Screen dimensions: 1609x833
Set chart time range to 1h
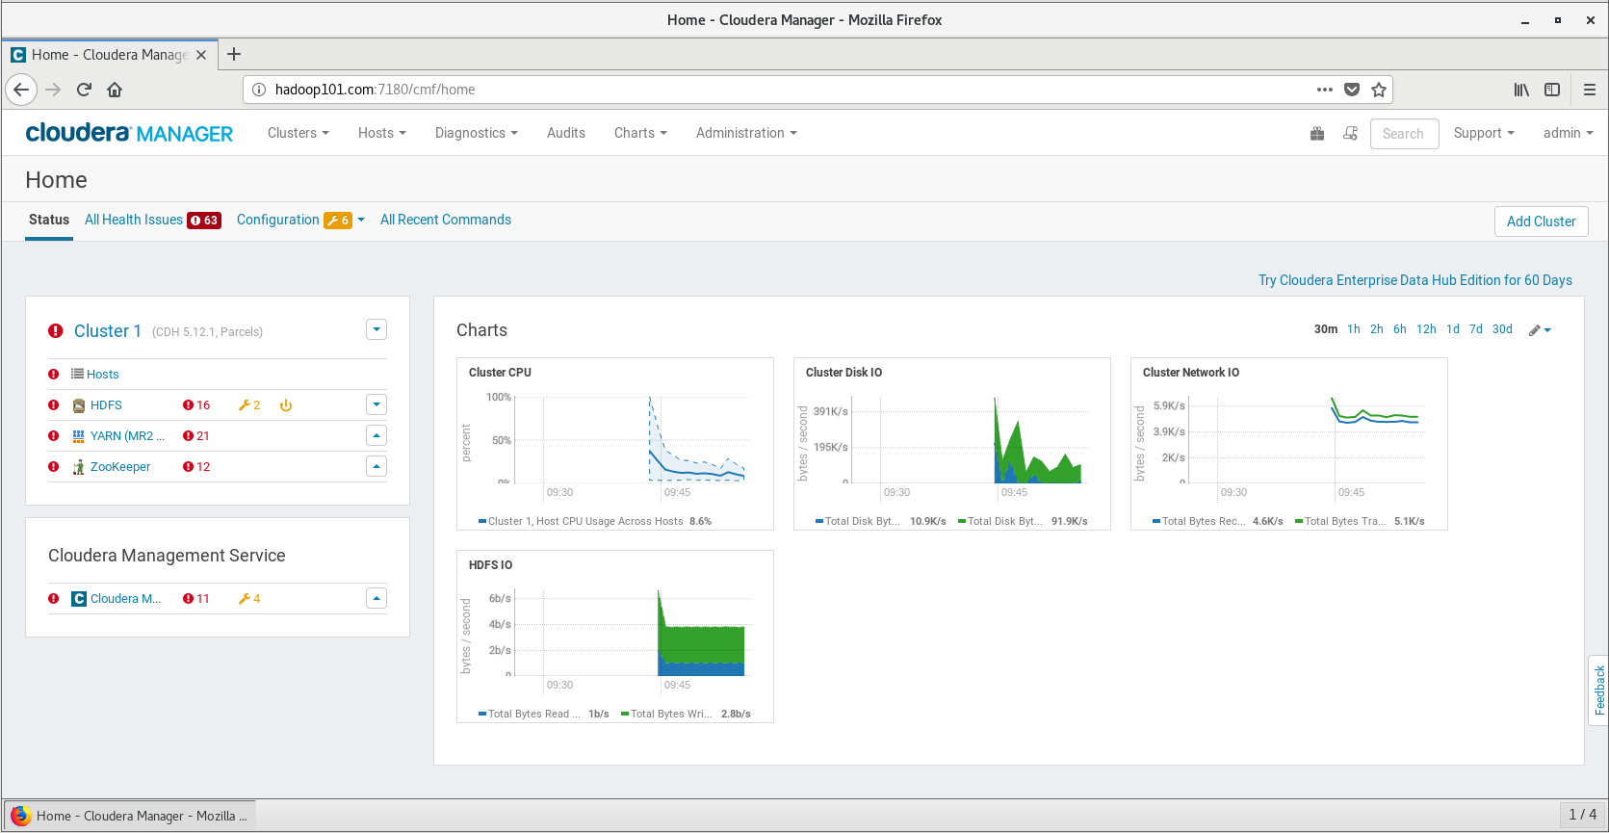tap(1354, 329)
